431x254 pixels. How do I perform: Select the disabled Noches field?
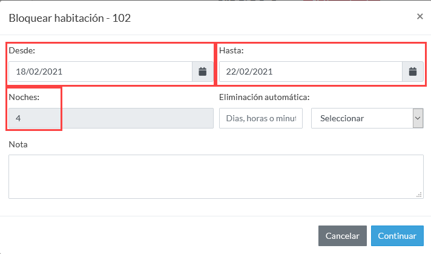(111, 118)
